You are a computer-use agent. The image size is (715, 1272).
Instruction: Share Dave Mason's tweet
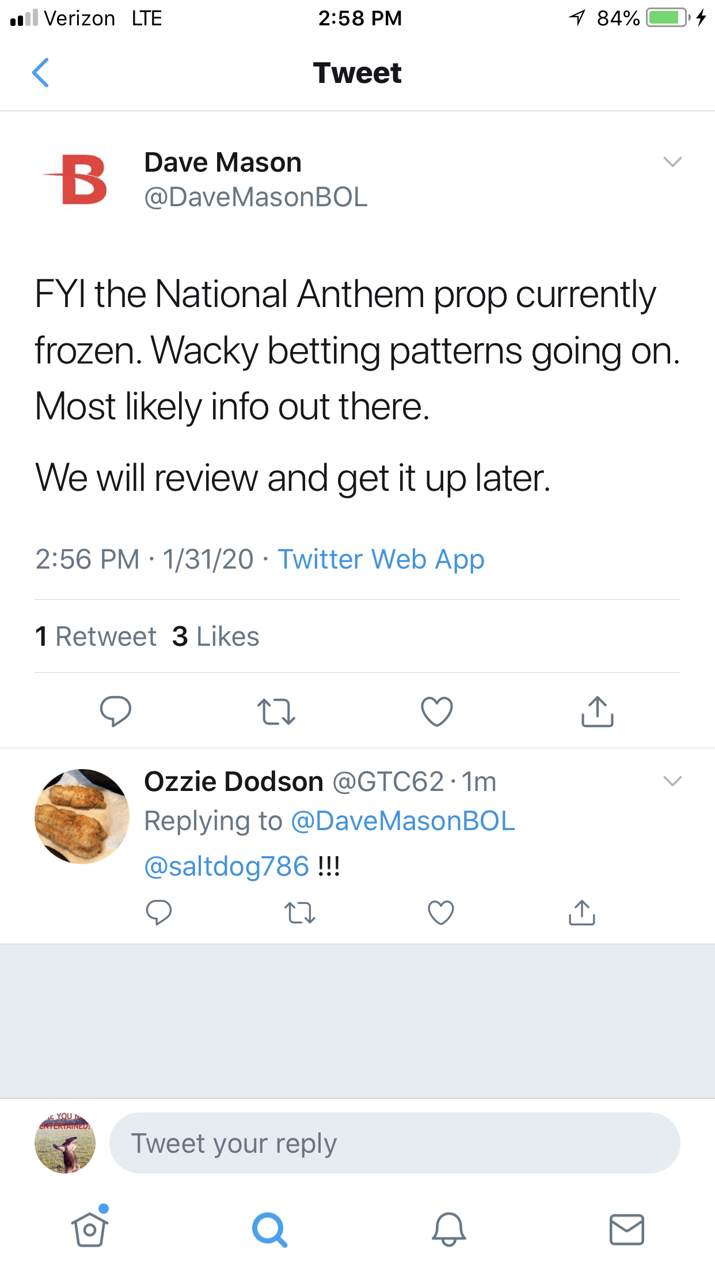597,711
